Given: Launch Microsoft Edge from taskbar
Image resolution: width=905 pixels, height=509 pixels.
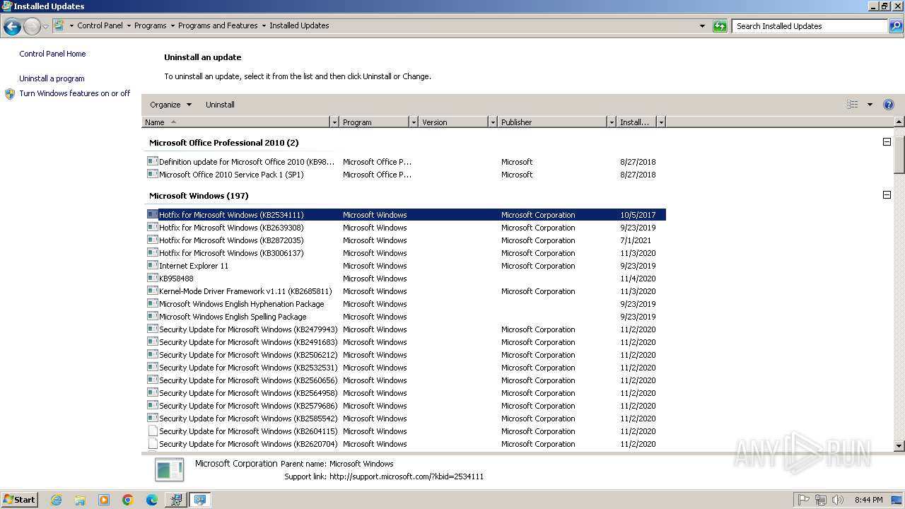Looking at the screenshot, I should click(152, 500).
